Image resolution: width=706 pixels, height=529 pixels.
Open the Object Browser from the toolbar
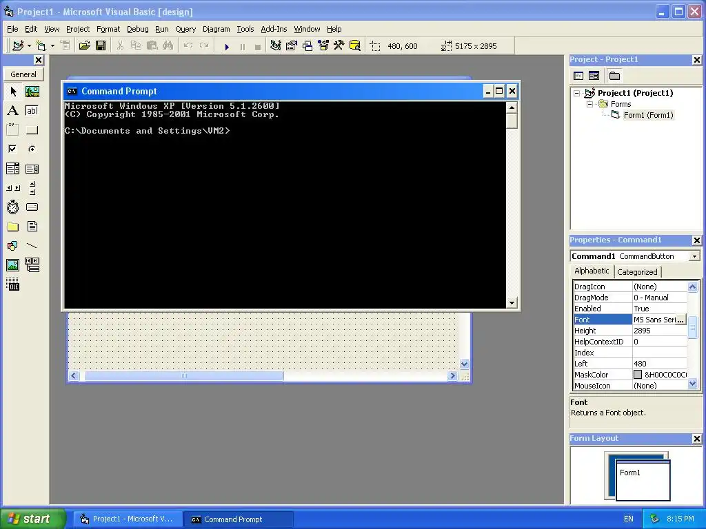(323, 46)
